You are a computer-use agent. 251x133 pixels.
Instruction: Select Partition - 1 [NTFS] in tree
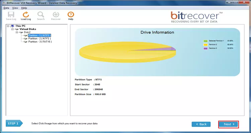[x=39, y=35]
